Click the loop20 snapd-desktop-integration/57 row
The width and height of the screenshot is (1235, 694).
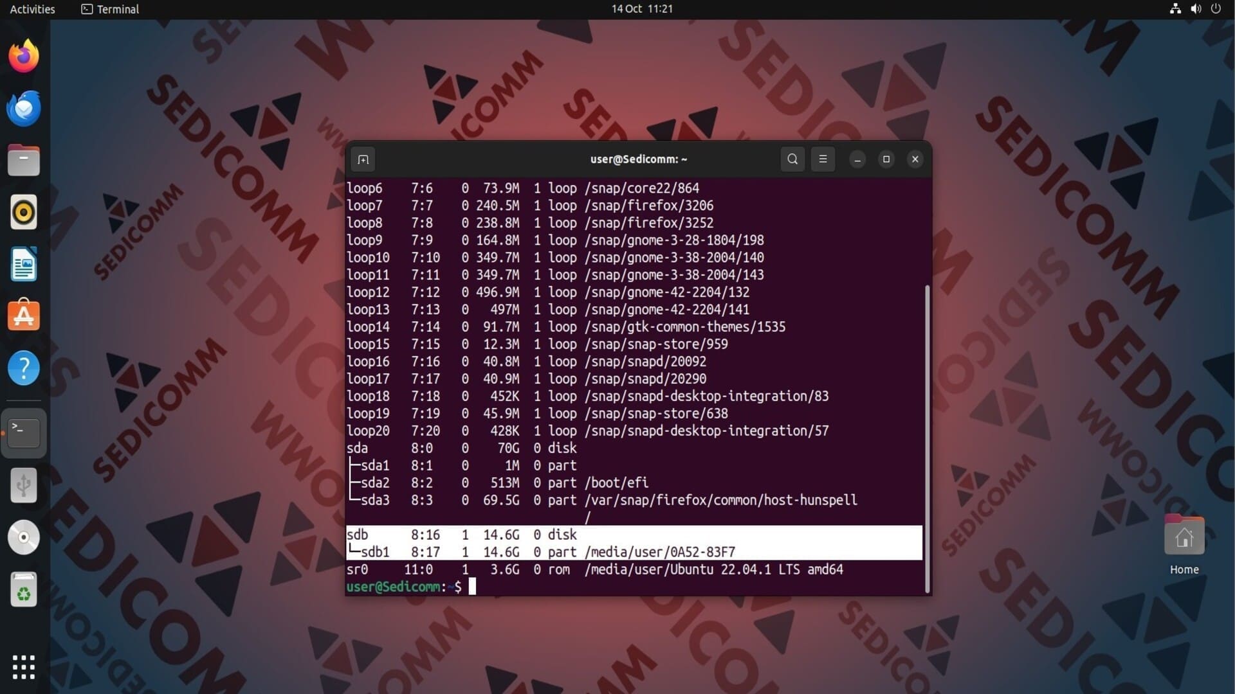point(587,431)
